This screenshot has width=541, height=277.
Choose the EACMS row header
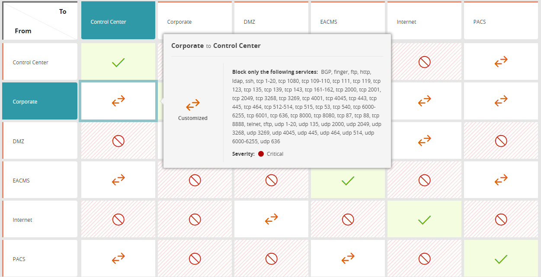click(x=40, y=180)
